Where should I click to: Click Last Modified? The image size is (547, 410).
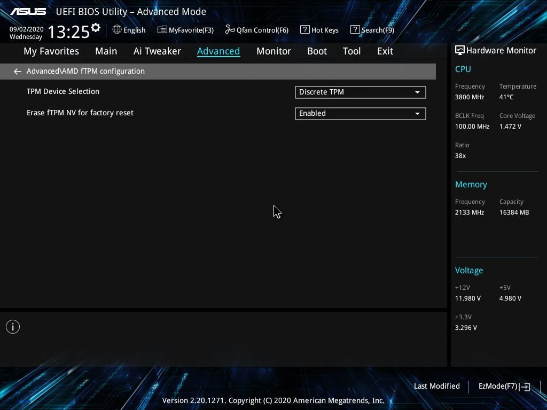(x=437, y=387)
